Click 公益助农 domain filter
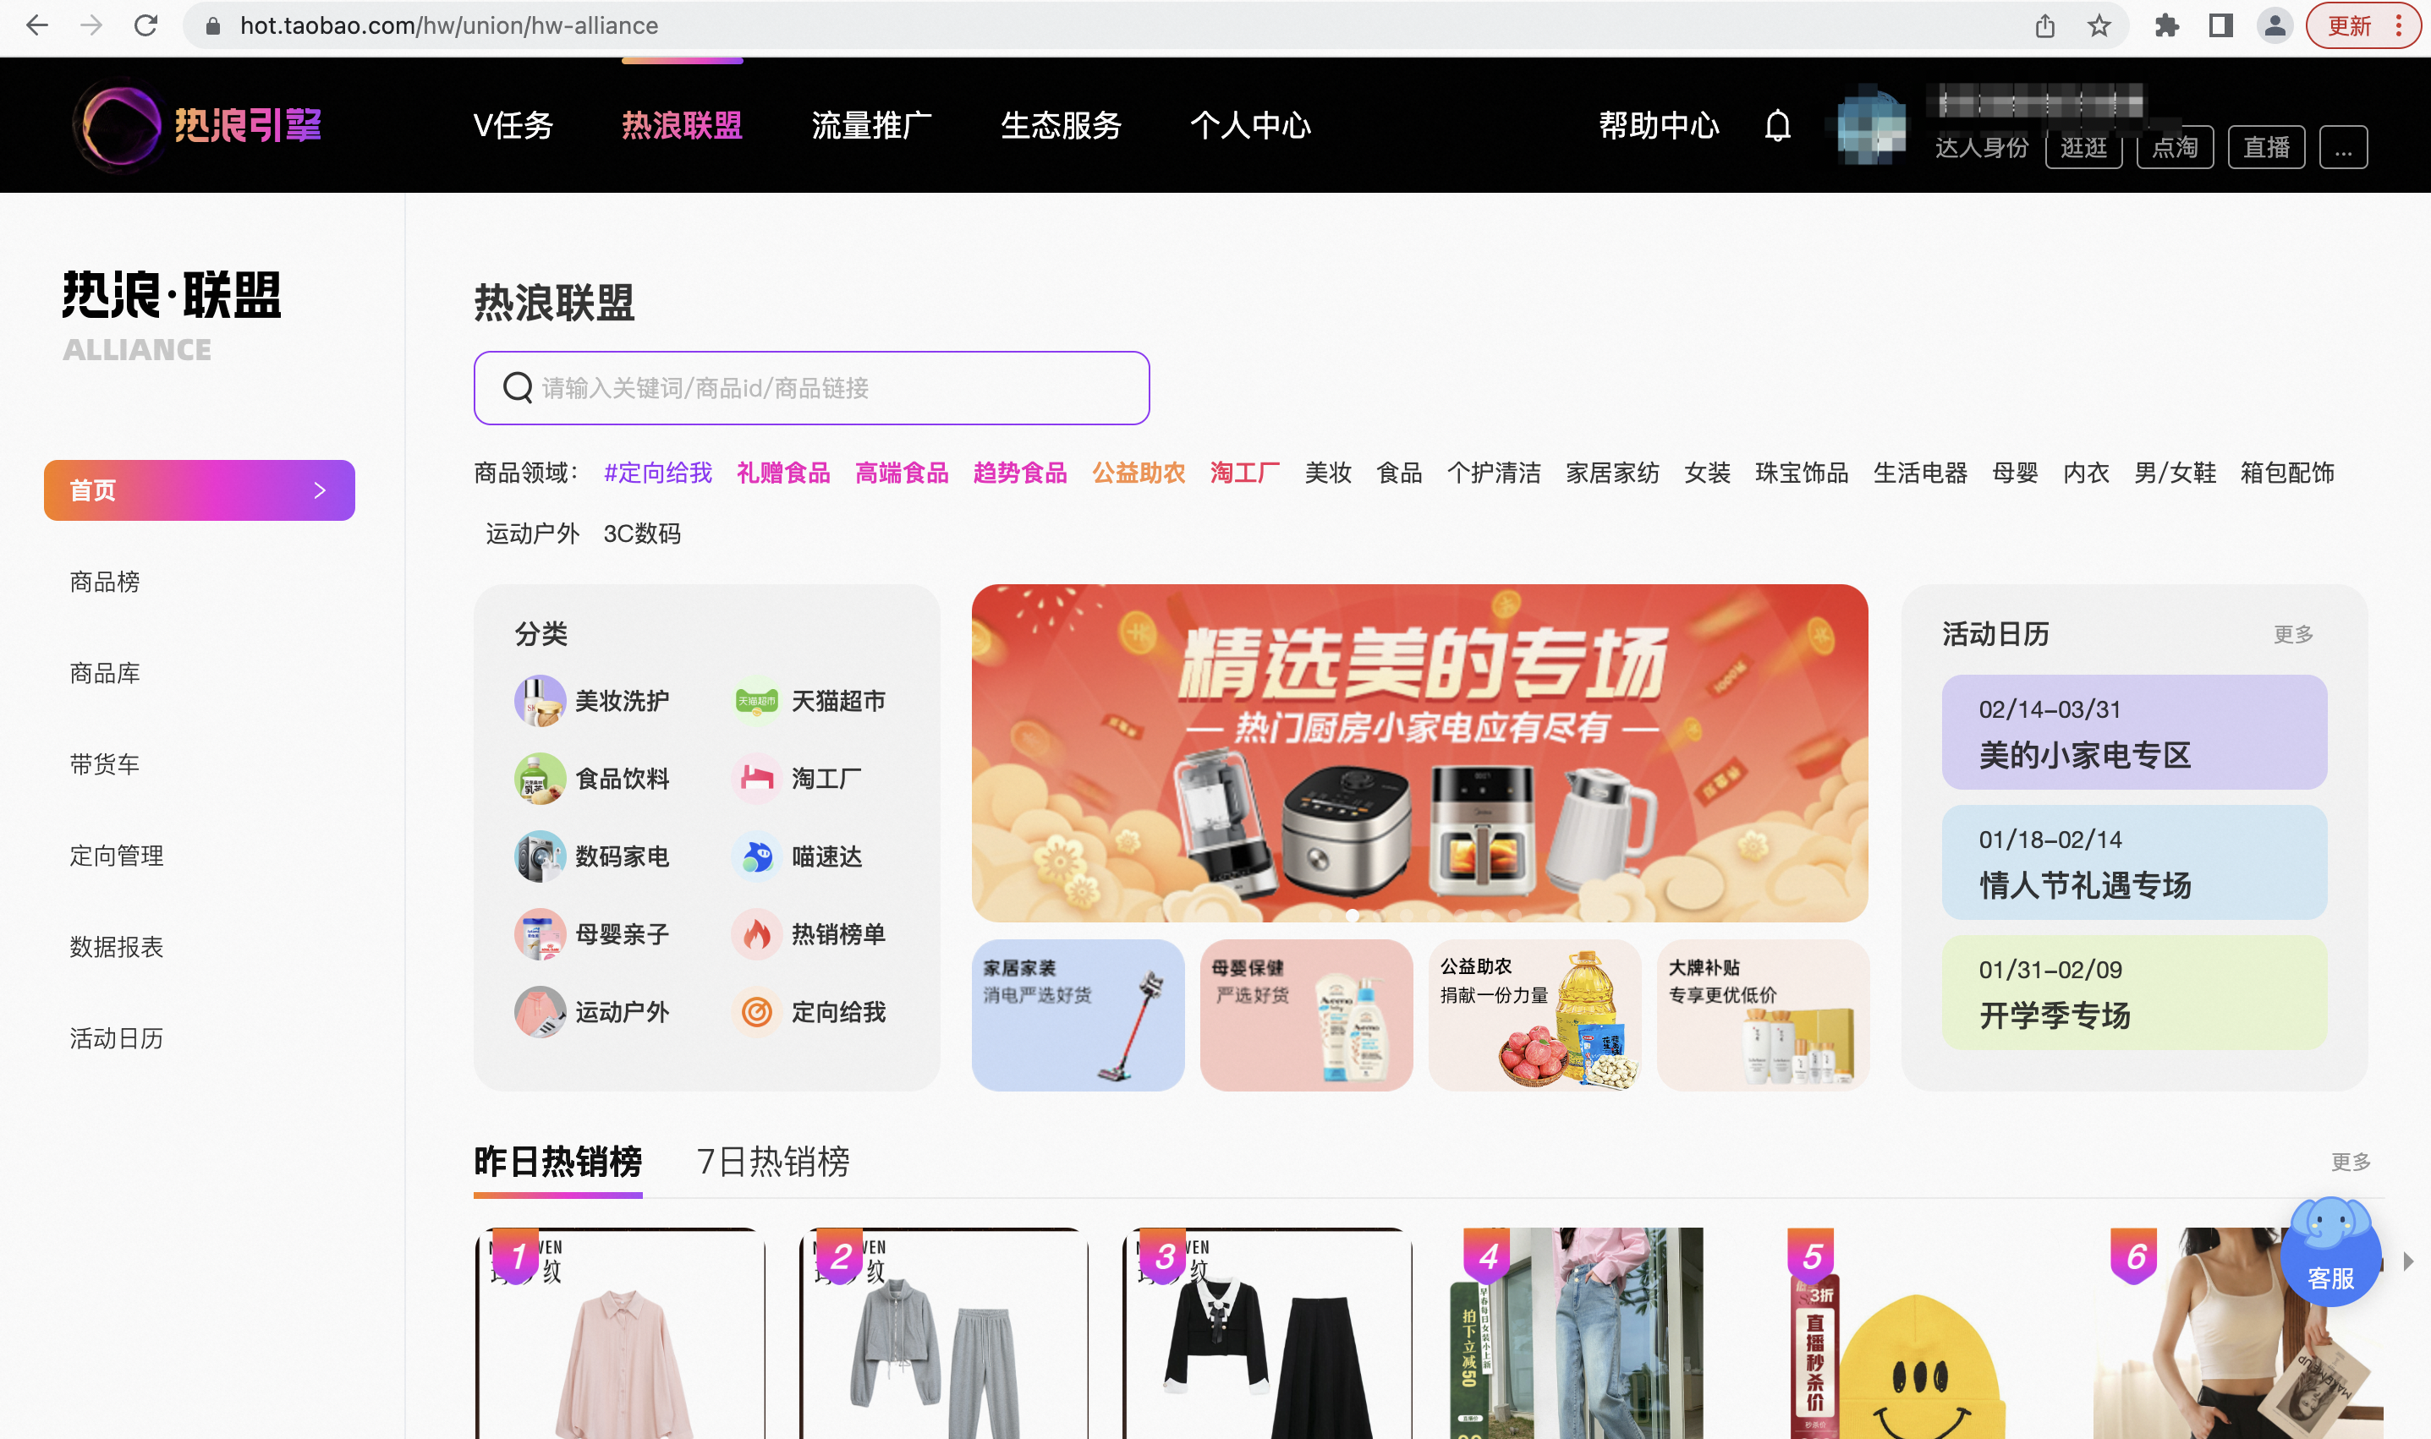 [x=1139, y=473]
